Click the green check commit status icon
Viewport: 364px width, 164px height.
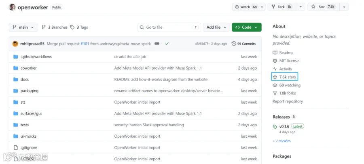tap(167, 44)
